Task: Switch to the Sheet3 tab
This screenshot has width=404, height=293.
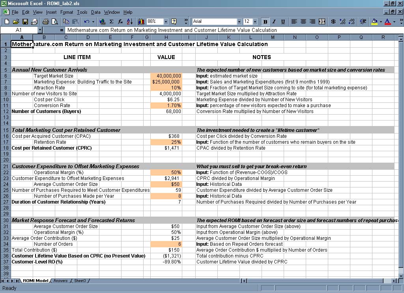Action: click(x=80, y=281)
